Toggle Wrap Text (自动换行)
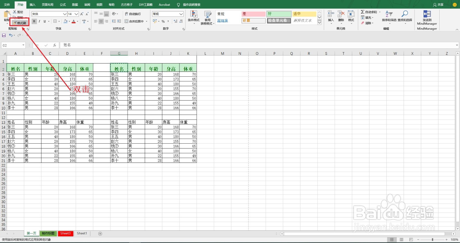The width and height of the screenshot is (460, 243). point(133,14)
